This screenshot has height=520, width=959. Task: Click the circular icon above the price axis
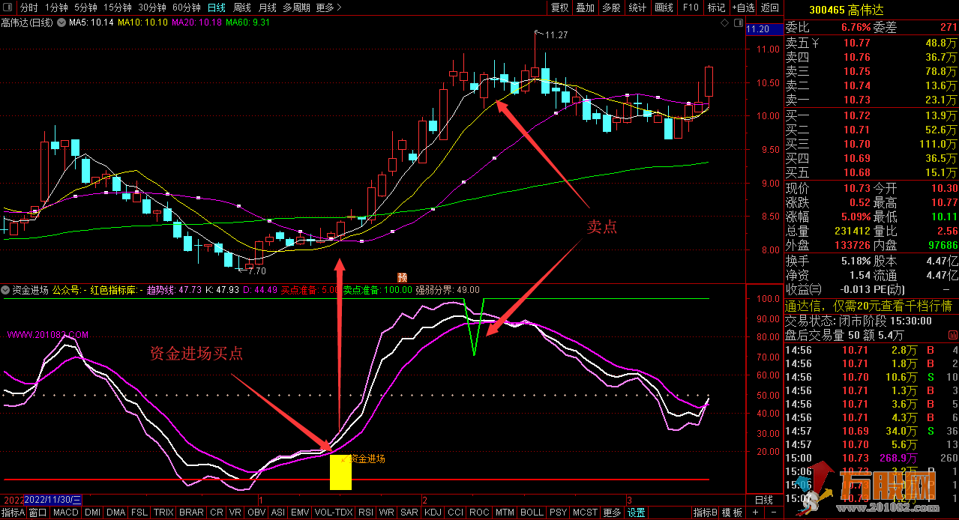(x=738, y=22)
